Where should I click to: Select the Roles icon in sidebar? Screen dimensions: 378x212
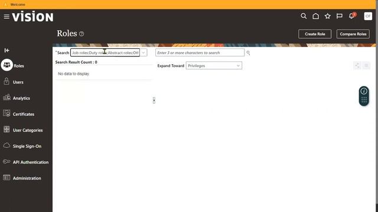point(6,65)
